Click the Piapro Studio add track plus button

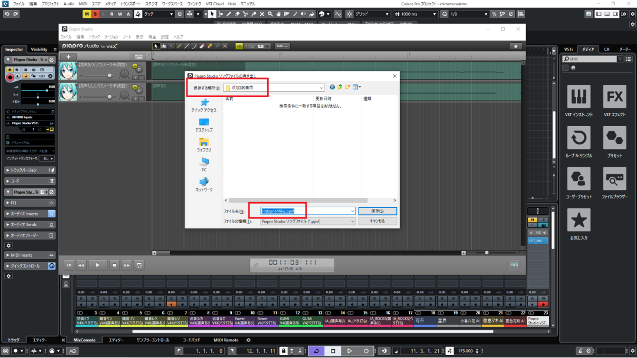tap(68, 57)
